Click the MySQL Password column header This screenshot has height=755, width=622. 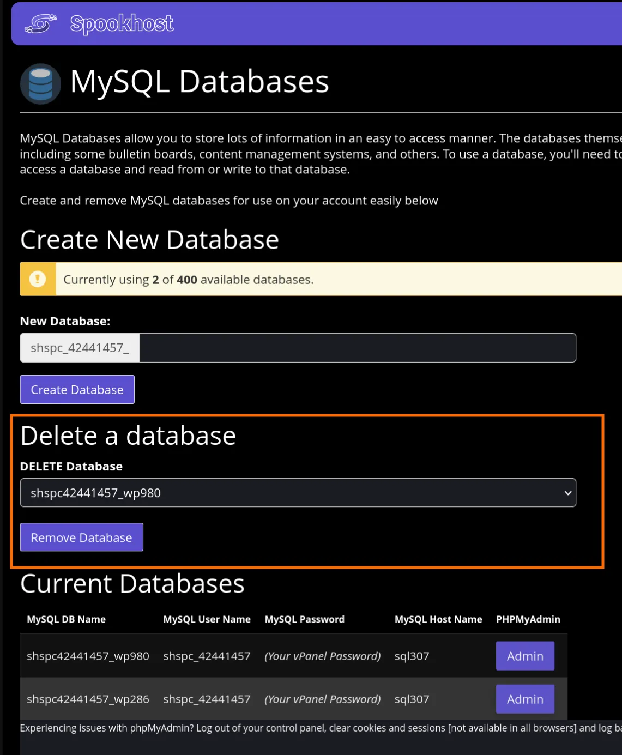tap(305, 619)
